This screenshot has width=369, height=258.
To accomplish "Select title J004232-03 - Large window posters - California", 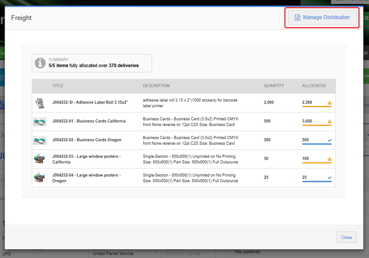I will click(x=86, y=159).
